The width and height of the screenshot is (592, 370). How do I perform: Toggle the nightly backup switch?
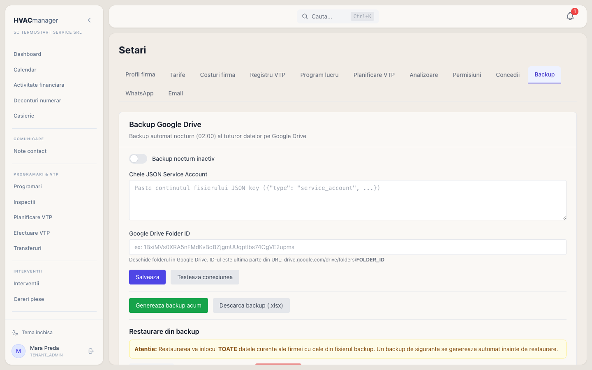point(138,159)
